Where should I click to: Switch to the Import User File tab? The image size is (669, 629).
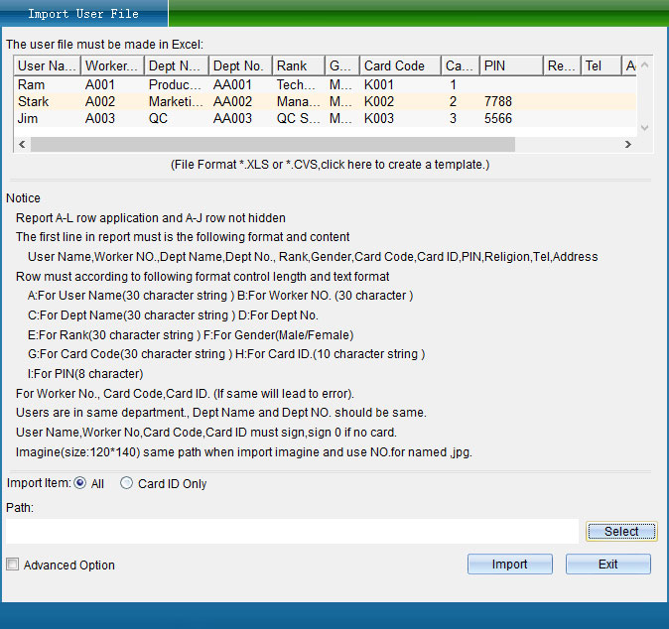click(x=83, y=14)
